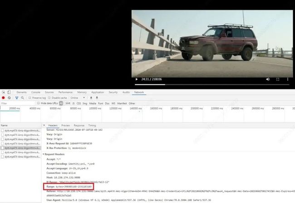Viewport: 295px width, 203px height.
Task: Enable the Preserve log checkbox
Action: 29,98
